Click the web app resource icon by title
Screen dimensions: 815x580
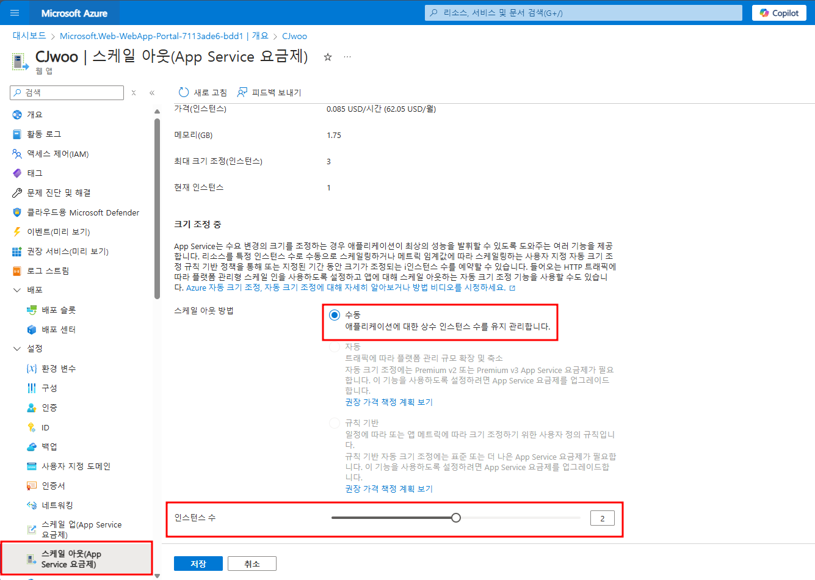20,61
